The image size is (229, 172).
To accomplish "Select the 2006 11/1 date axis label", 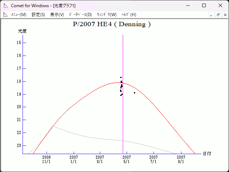I will (47, 159).
